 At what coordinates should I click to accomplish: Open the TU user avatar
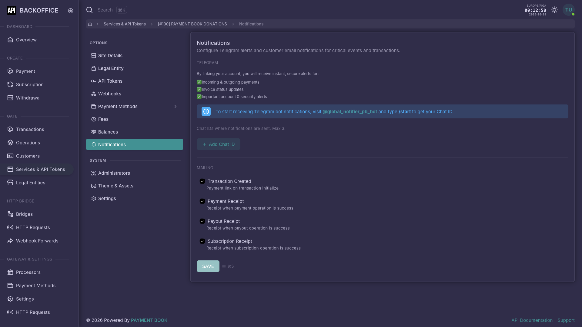pyautogui.click(x=569, y=10)
